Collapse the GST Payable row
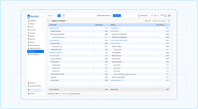Viewport: 198px width, 109px height. pos(60,62)
